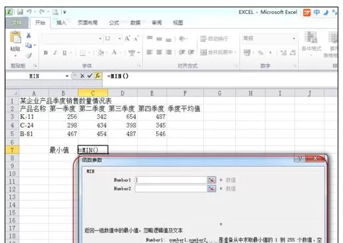Switch to the 插入 Insert tab

click(x=61, y=23)
